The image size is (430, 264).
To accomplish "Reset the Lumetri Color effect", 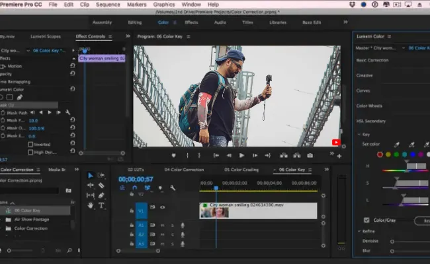I will tap(72, 89).
